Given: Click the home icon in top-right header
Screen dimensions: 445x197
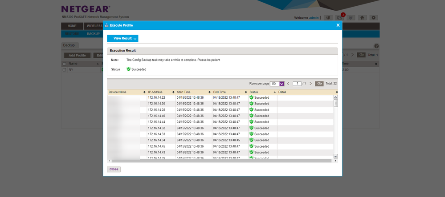Looking at the screenshot, I should 362,18.
